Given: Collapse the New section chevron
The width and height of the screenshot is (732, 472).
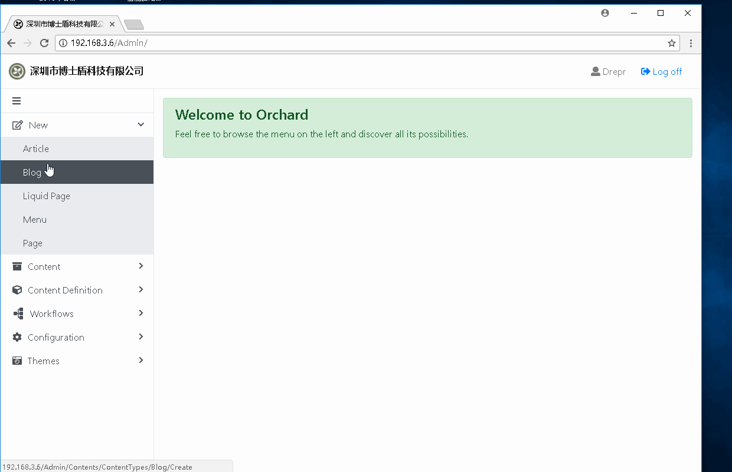Looking at the screenshot, I should tap(140, 125).
